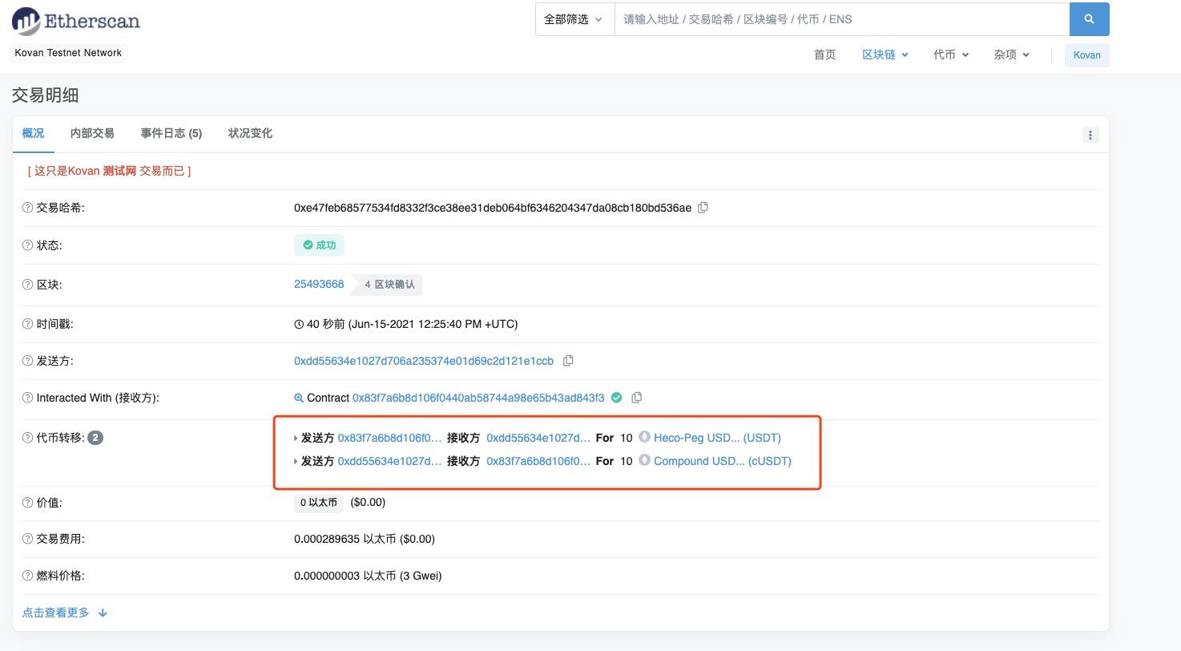Open the 事件日志 (5) tab
Image resolution: width=1181 pixels, height=651 pixels.
[171, 133]
